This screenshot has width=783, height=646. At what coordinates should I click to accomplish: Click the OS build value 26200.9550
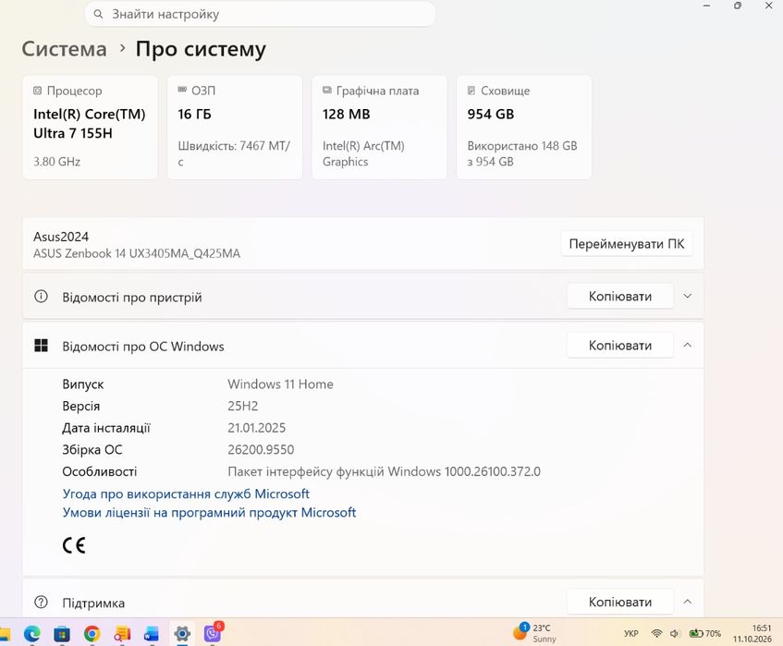point(261,450)
